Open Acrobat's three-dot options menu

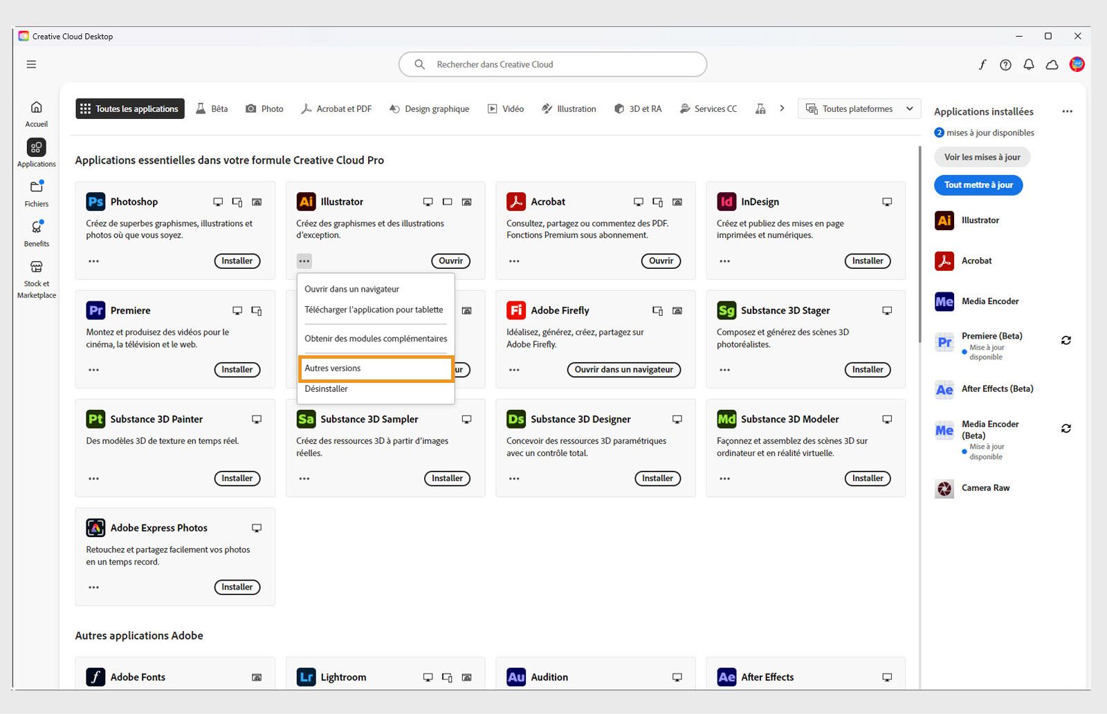[x=514, y=261]
